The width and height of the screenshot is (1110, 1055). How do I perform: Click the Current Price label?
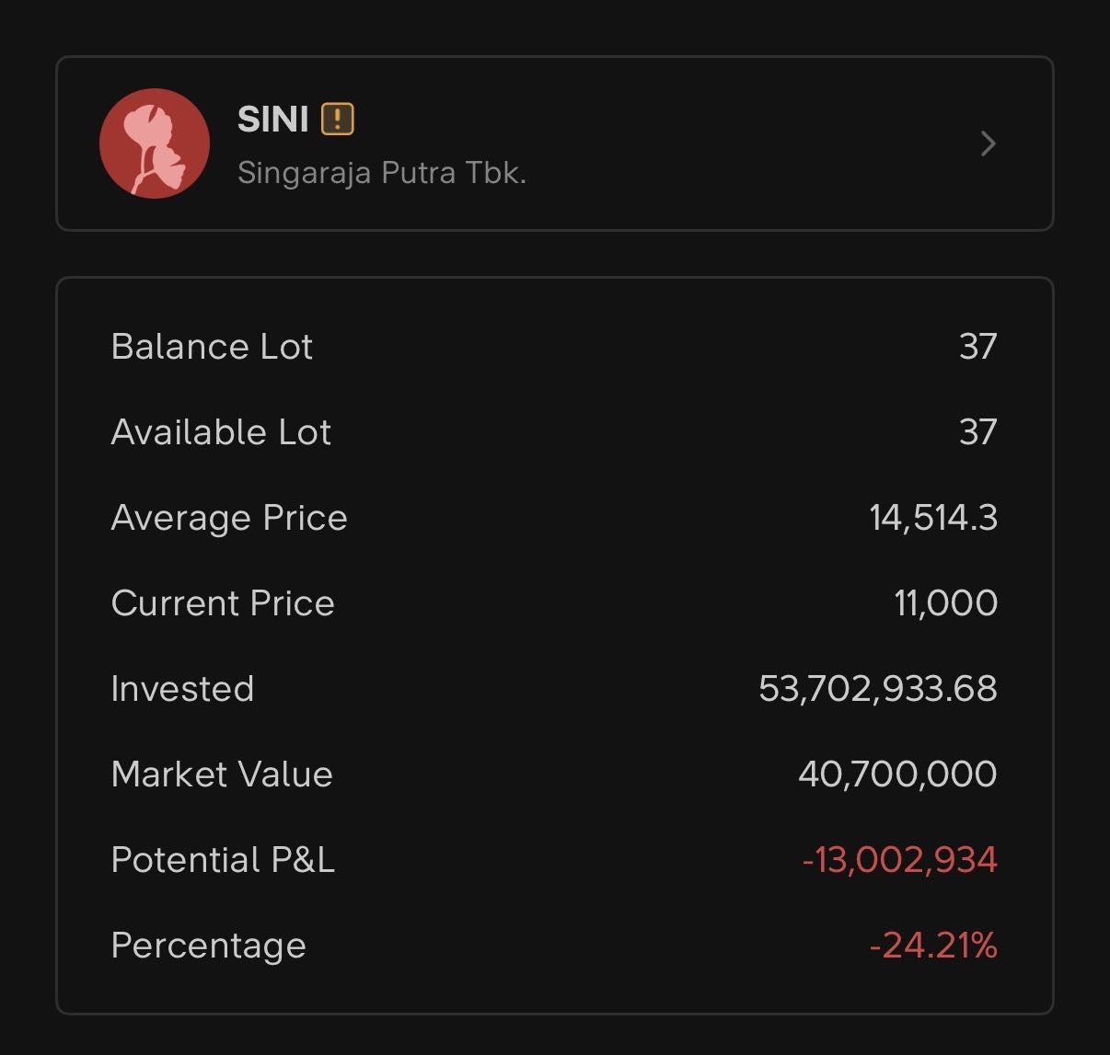[x=223, y=603]
